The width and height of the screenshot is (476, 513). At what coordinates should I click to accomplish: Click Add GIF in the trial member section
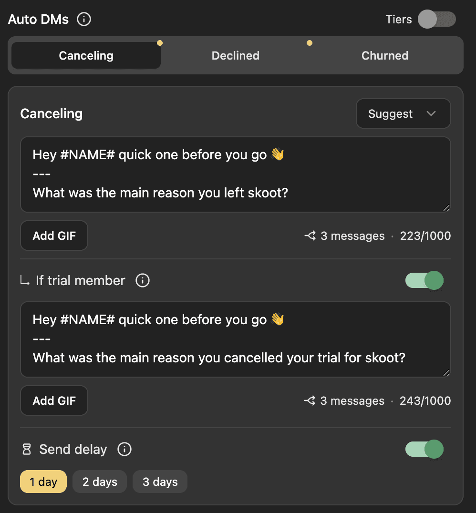[x=54, y=400]
